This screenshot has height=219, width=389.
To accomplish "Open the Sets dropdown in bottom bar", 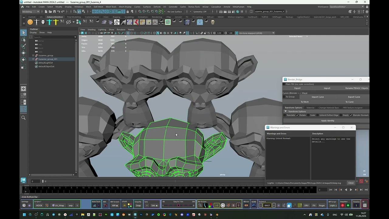I will pos(154,205).
